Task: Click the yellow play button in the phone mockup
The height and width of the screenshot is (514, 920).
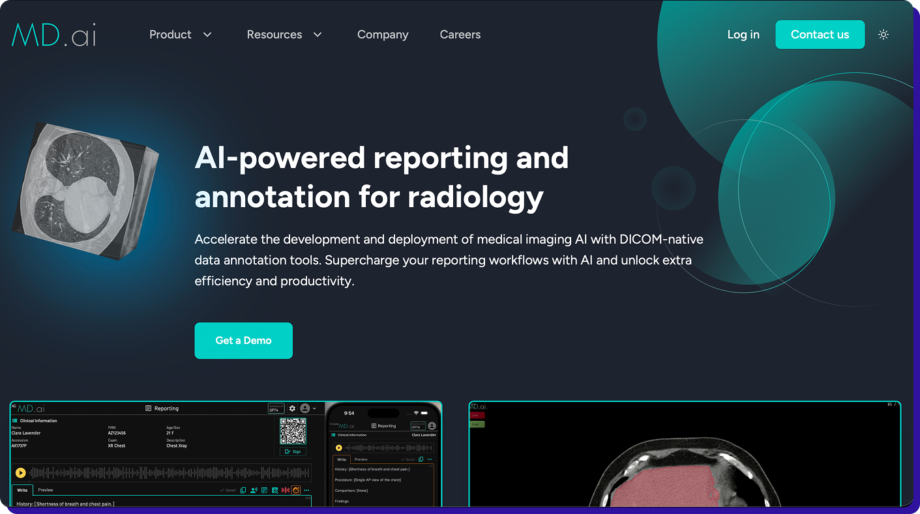Action: [x=338, y=448]
